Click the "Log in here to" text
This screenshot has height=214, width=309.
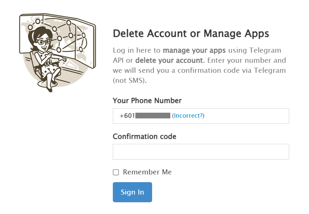point(137,51)
